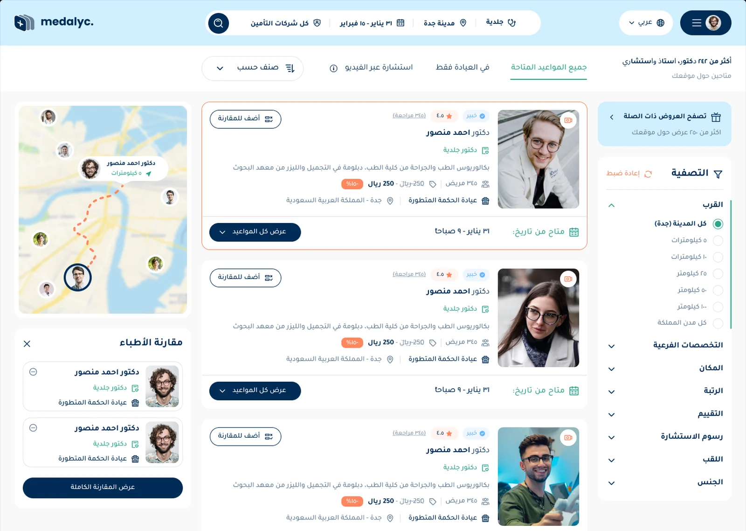Open the صنف حسب sort dropdown
Viewport: 746px width, 531px height.
pos(252,68)
